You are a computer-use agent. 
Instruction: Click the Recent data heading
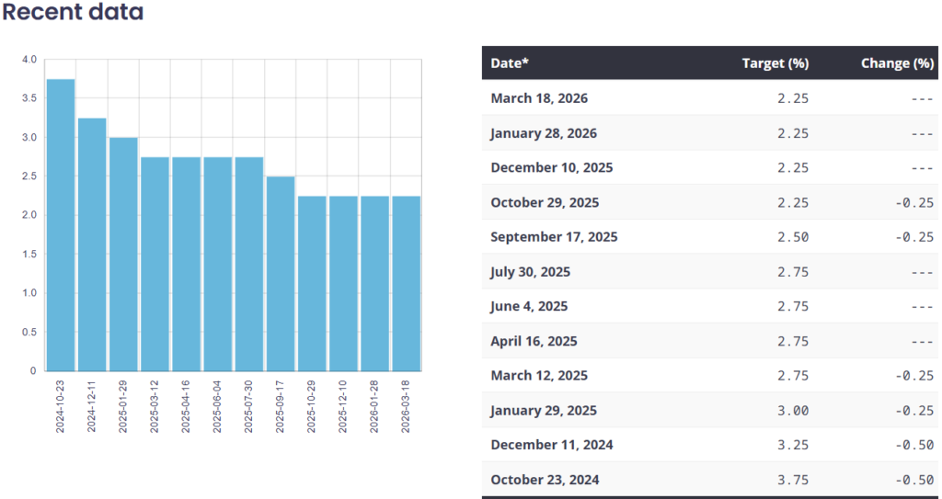(x=74, y=13)
